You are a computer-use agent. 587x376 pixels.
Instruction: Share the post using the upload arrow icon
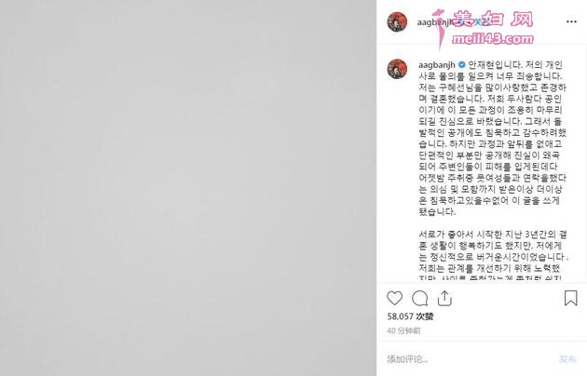[444, 298]
